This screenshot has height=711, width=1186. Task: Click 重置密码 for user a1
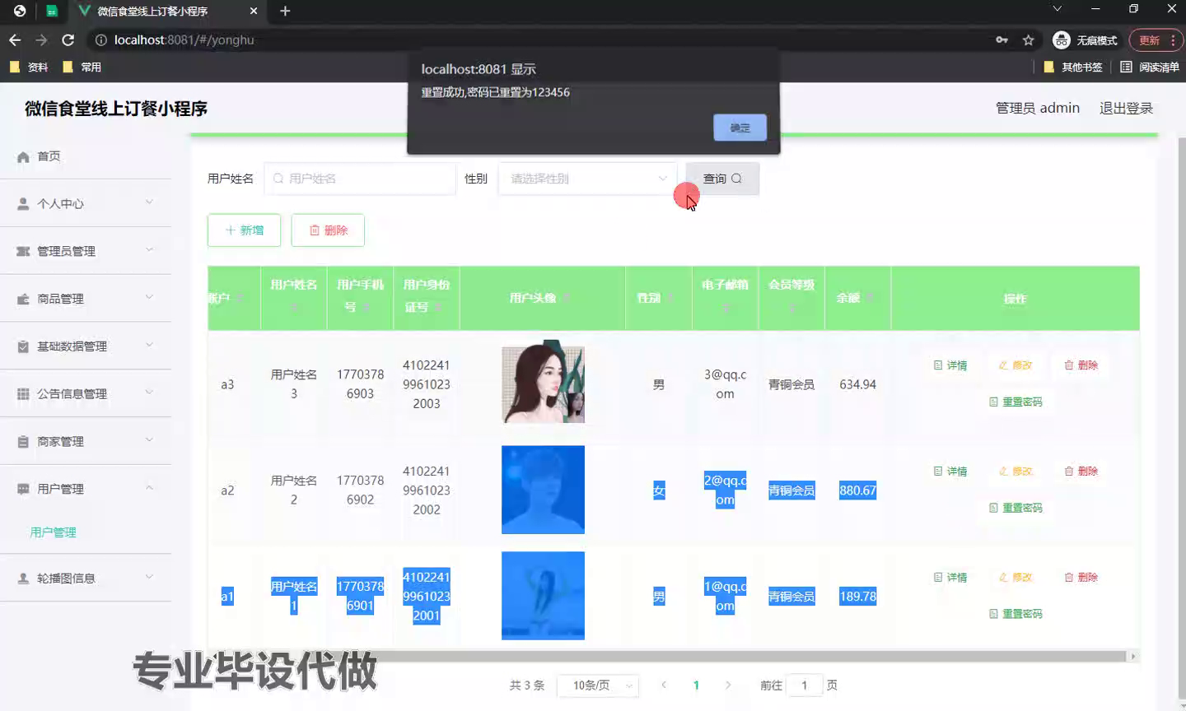pyautogui.click(x=1016, y=614)
